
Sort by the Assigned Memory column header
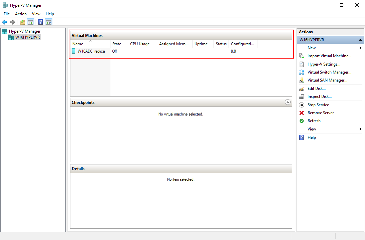pos(174,44)
